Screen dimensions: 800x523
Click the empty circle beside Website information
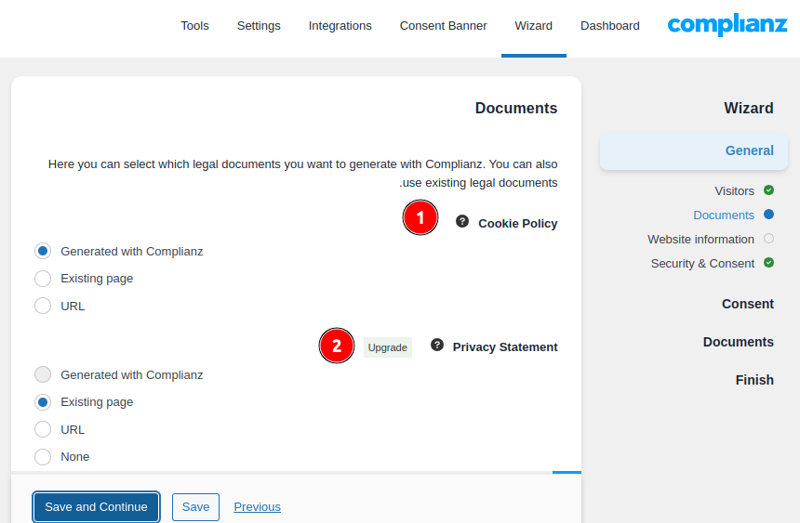click(768, 239)
